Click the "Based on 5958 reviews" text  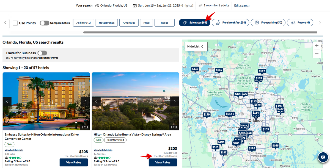click(105, 165)
